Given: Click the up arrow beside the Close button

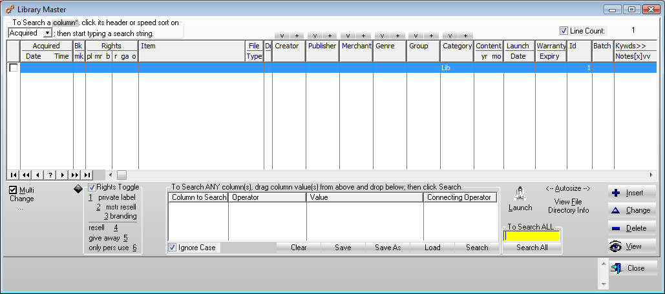Looking at the screenshot, I should pos(604,264).
